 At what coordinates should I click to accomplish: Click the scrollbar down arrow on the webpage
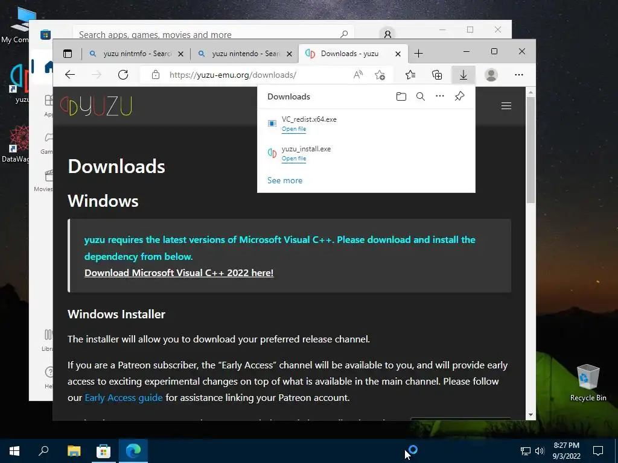(530, 415)
